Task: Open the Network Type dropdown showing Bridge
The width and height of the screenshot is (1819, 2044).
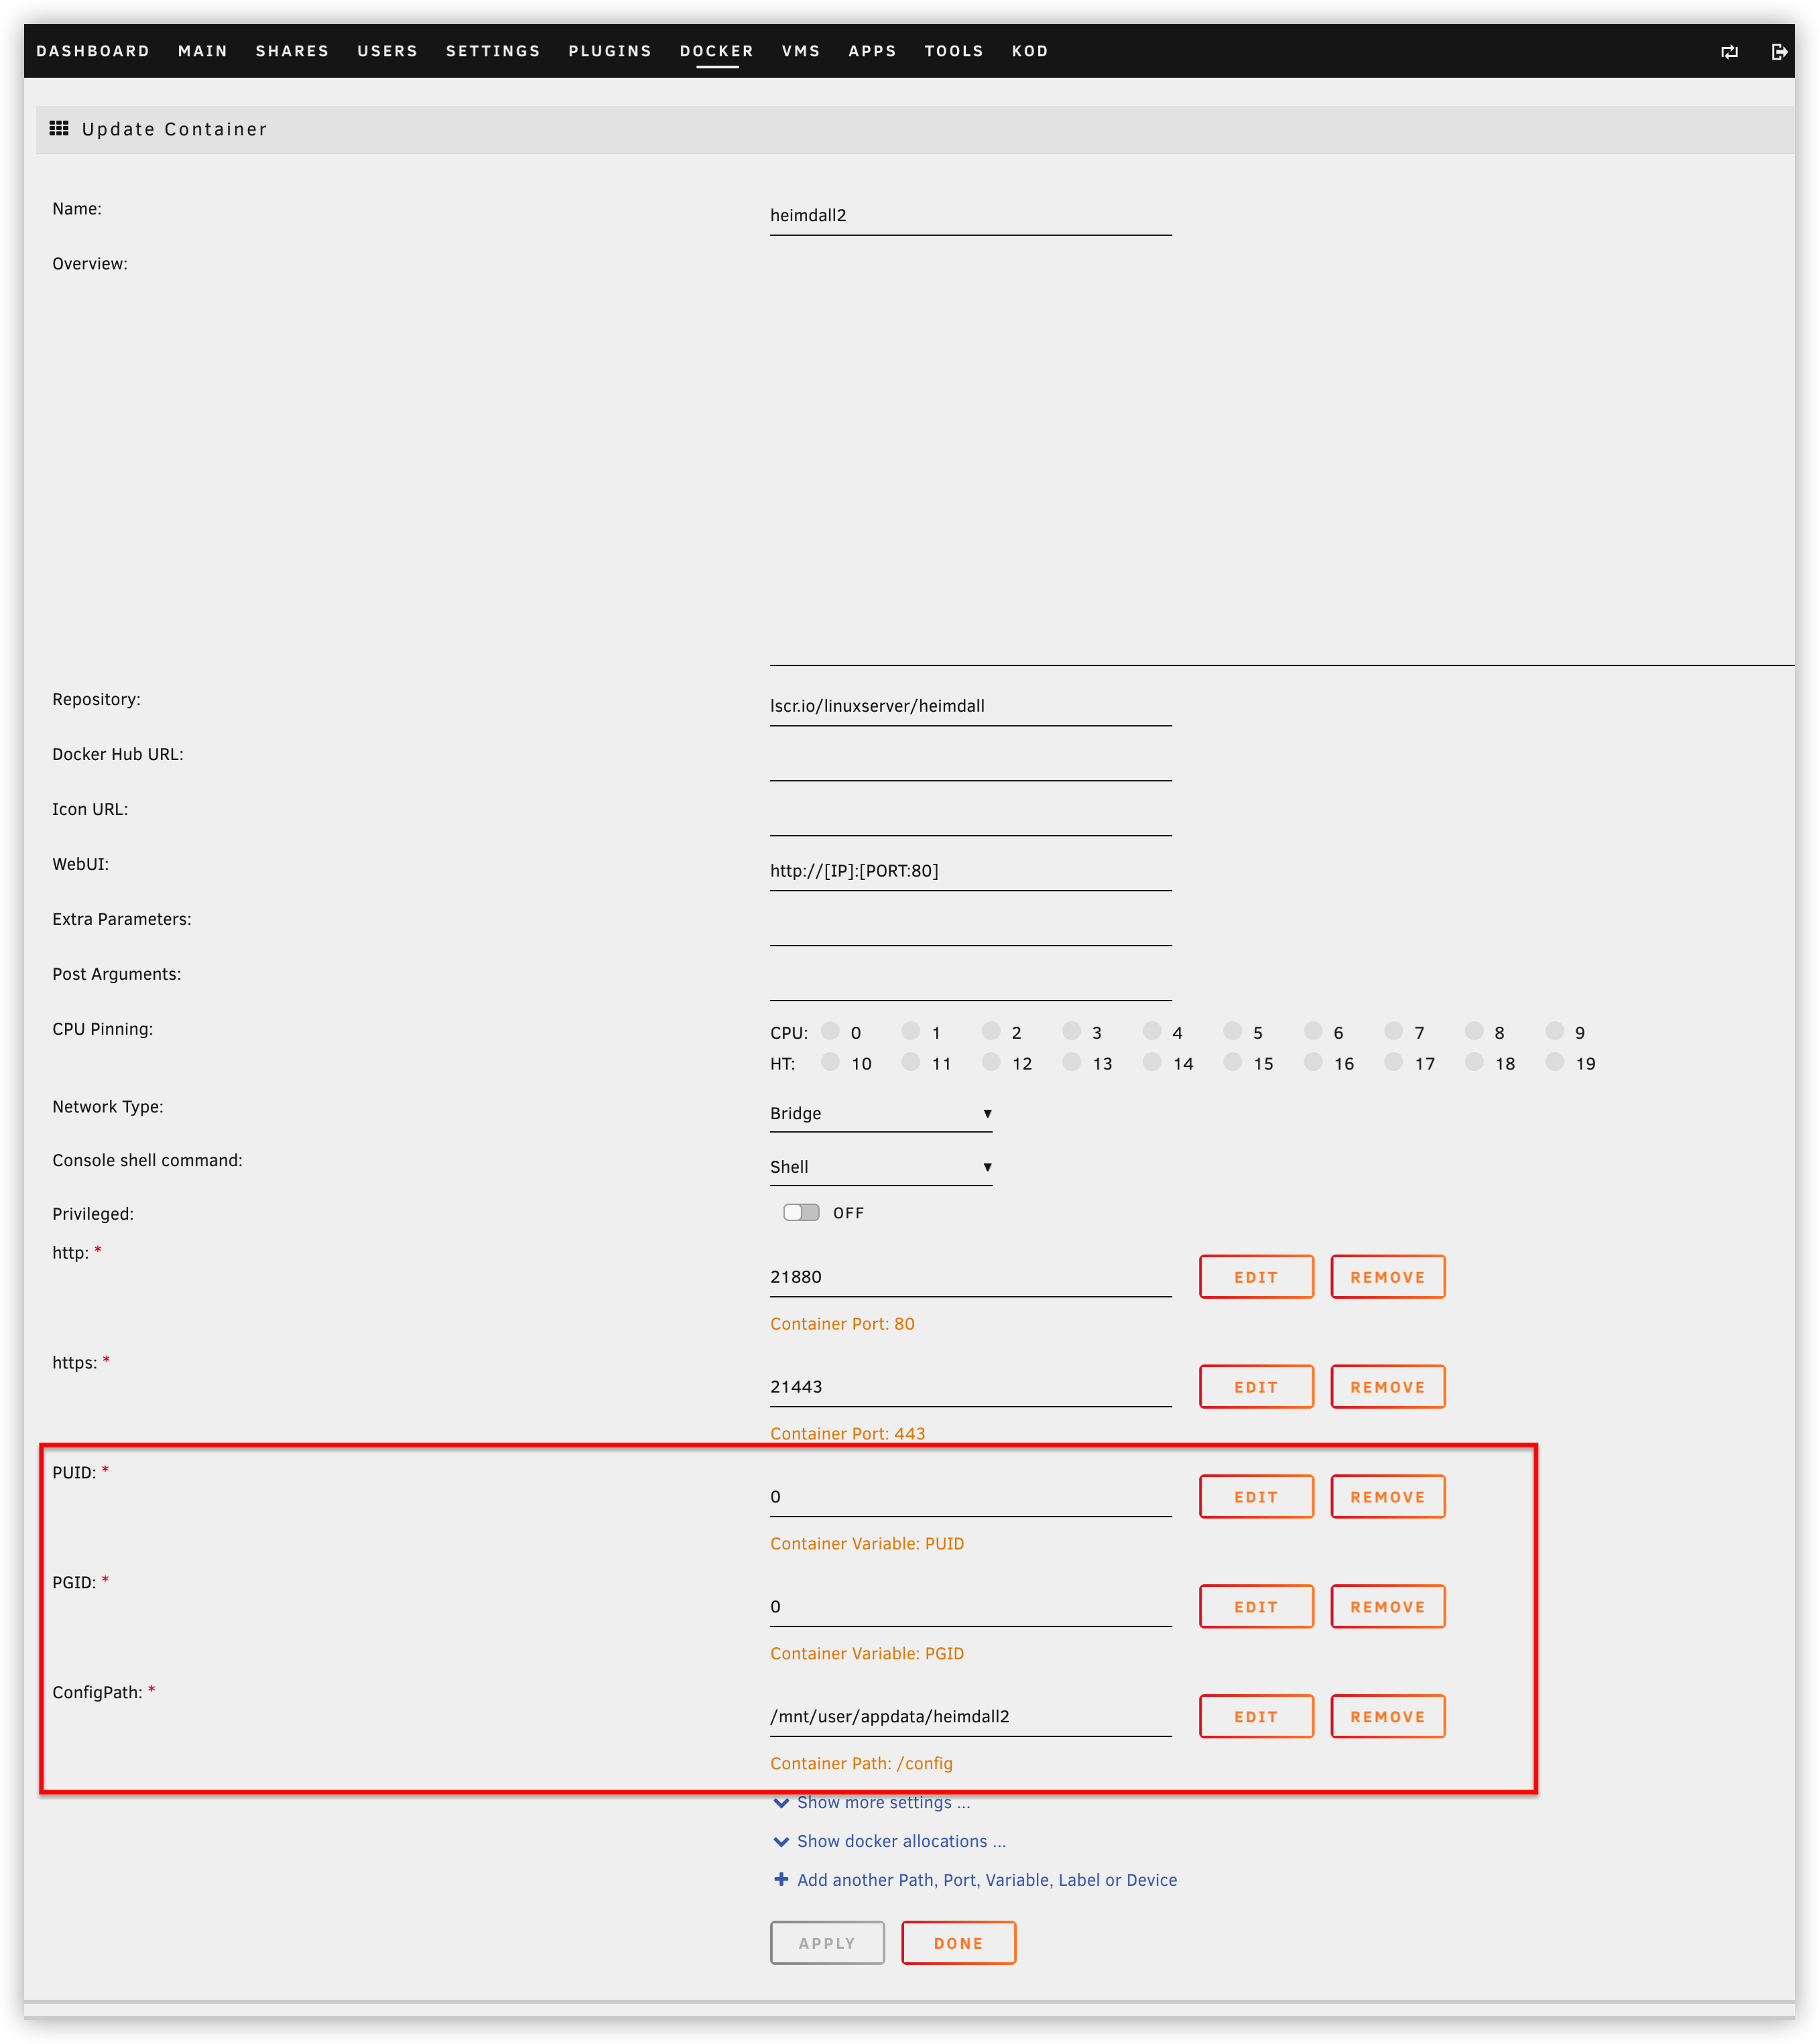Action: pyautogui.click(x=880, y=1113)
